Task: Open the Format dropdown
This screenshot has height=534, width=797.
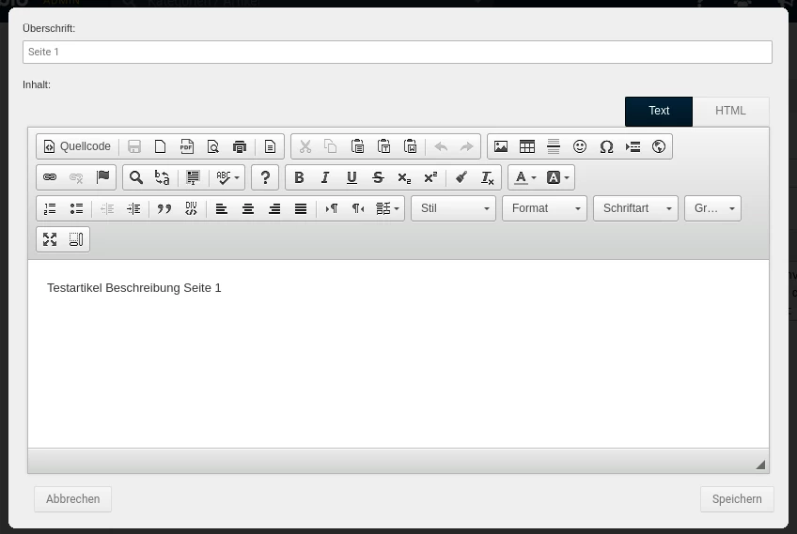Action: click(544, 208)
